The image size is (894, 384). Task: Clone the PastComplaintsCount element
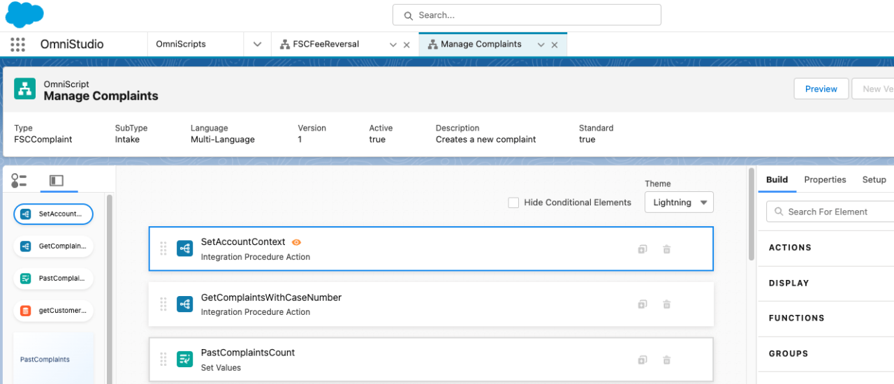tap(642, 360)
